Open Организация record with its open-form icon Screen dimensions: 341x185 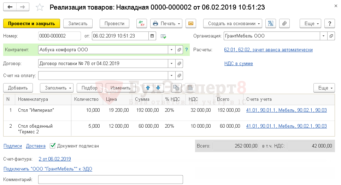(331, 36)
